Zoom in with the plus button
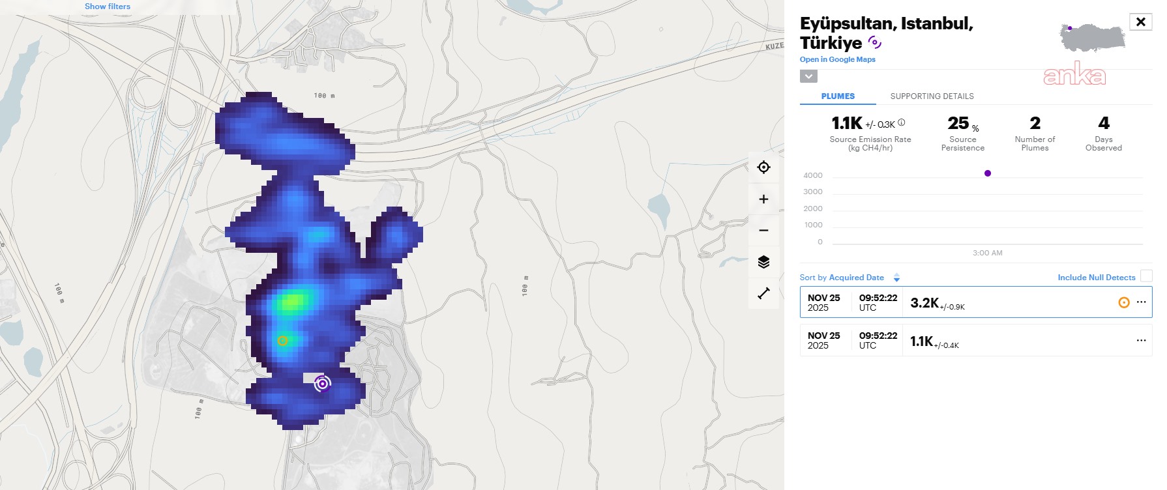Viewport: 1167px width, 490px height. pyautogui.click(x=763, y=199)
